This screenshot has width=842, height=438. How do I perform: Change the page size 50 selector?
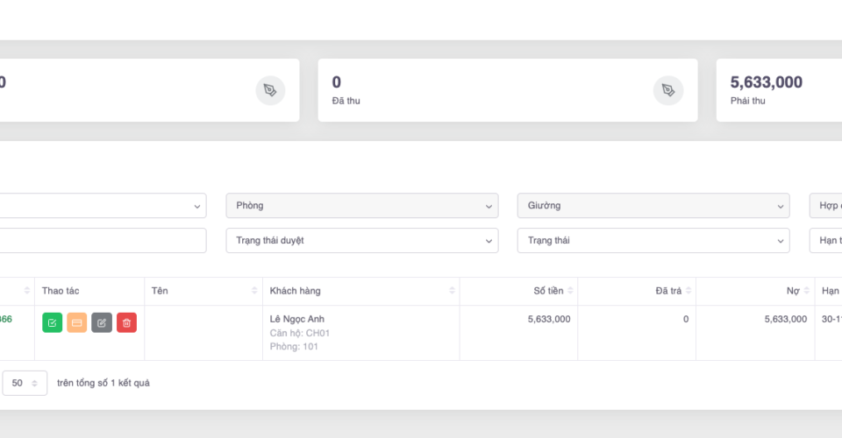pyautogui.click(x=25, y=383)
